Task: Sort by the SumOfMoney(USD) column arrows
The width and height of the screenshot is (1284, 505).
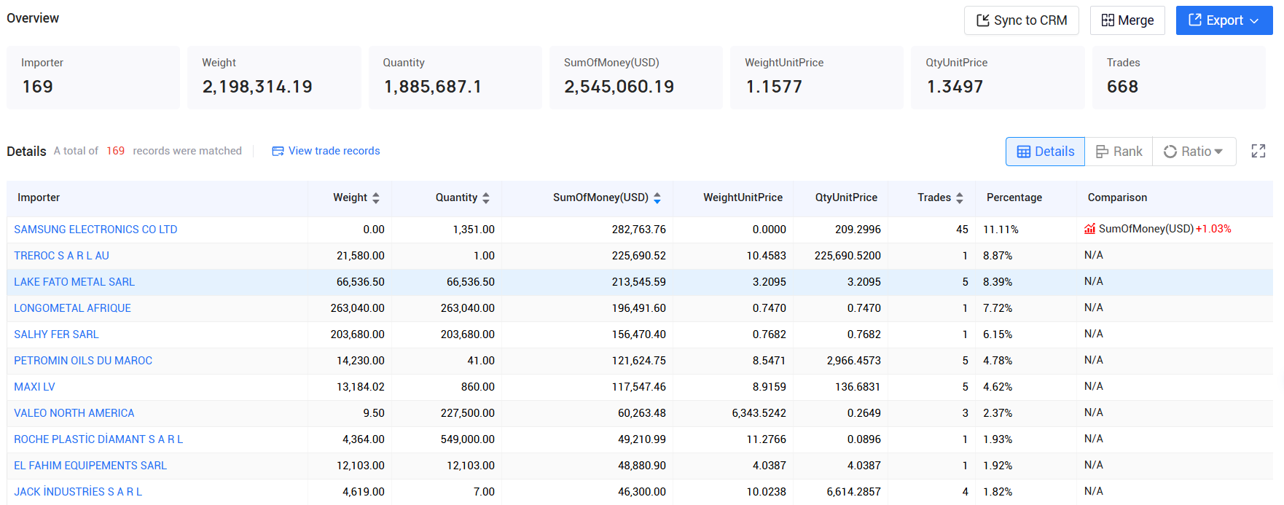Action: tap(657, 197)
